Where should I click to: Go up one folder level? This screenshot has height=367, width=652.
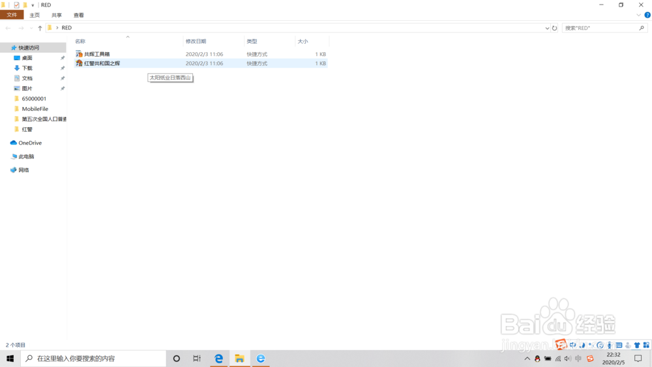[40, 28]
